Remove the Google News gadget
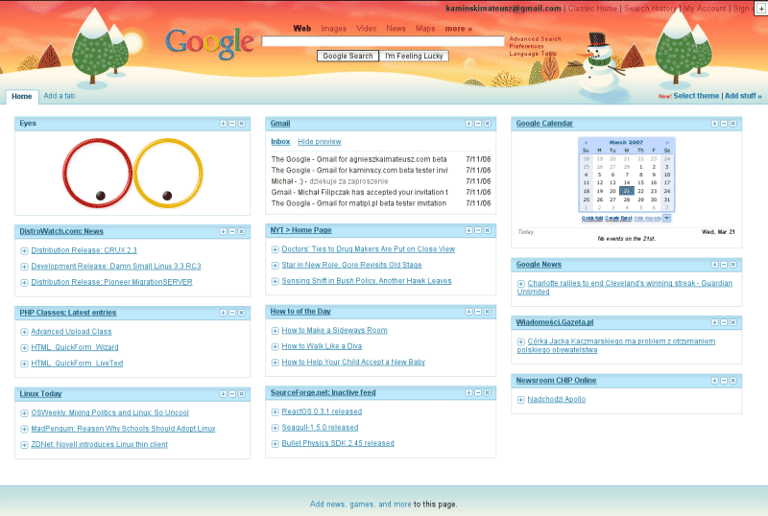768x516 pixels. [x=732, y=265]
